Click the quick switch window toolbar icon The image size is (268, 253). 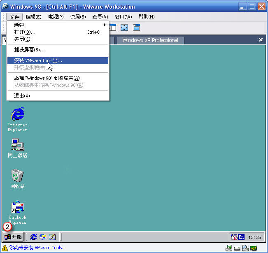coord(136,28)
